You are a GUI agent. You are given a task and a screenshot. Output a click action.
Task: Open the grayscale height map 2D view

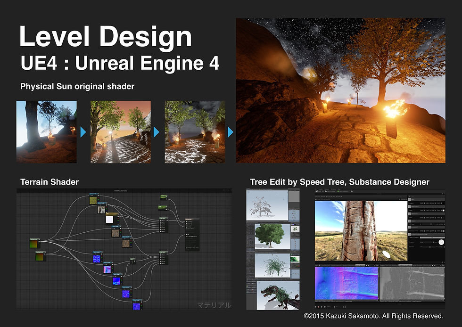coord(412,283)
